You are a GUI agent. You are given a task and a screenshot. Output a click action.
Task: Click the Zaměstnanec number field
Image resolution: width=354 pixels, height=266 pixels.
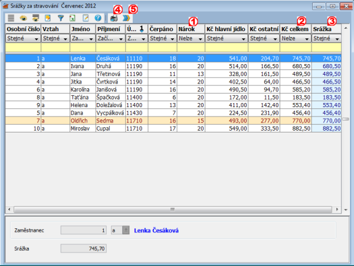[x=84, y=231]
